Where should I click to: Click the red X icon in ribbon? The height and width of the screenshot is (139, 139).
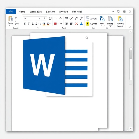click(77, 24)
